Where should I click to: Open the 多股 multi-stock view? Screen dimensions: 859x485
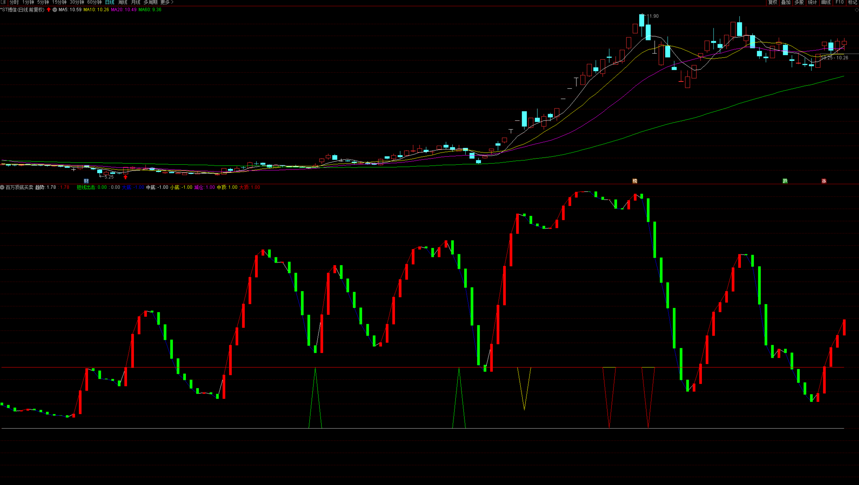(x=799, y=2)
